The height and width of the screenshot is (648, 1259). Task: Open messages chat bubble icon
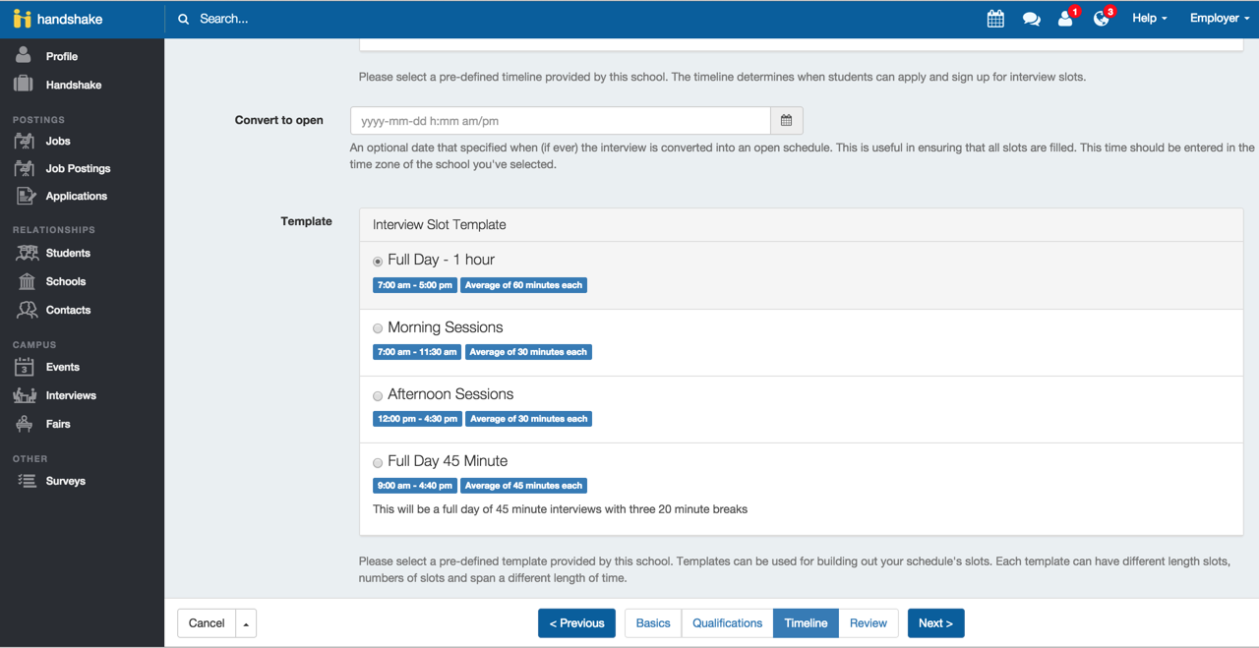coord(1031,19)
